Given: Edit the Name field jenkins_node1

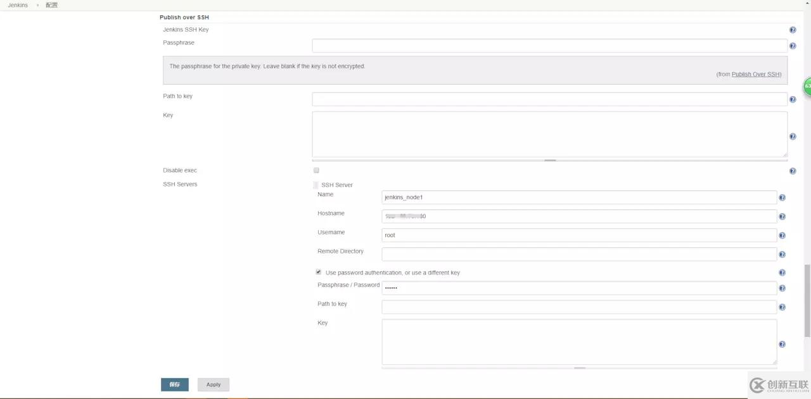Looking at the screenshot, I should click(x=579, y=197).
